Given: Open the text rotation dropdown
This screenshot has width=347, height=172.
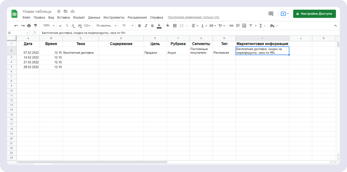Looking at the screenshot, I should (221, 26).
